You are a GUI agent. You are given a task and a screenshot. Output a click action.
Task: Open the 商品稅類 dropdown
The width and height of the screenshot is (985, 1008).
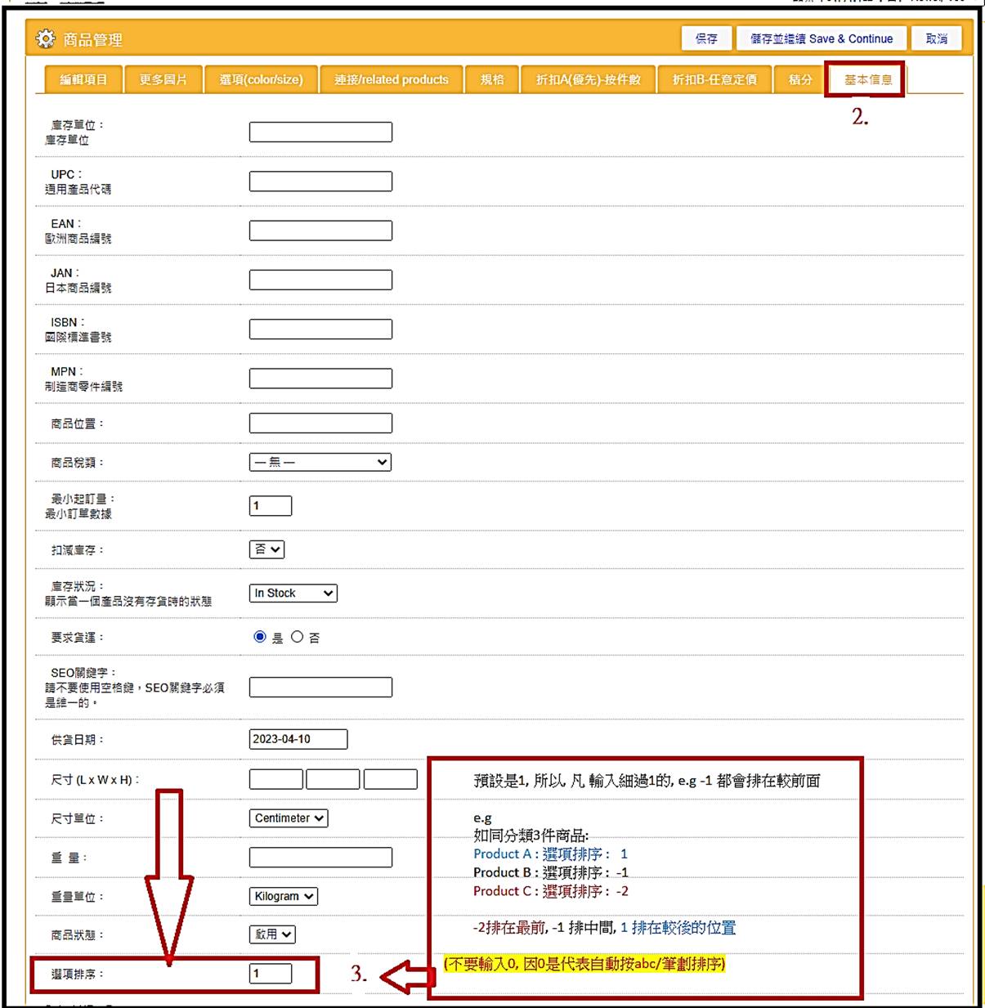[x=320, y=462]
